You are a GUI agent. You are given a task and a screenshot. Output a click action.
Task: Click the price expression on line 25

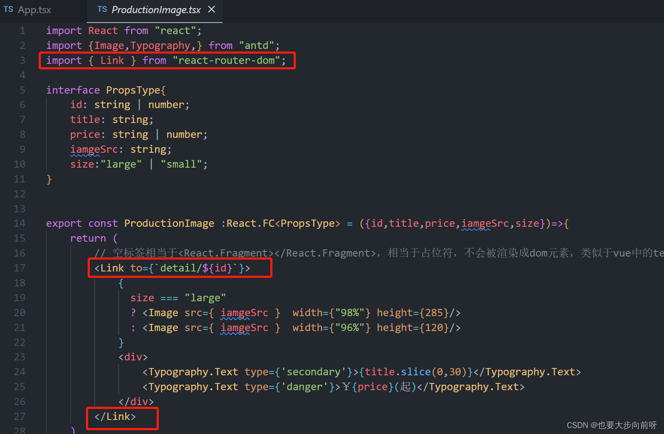(372, 386)
